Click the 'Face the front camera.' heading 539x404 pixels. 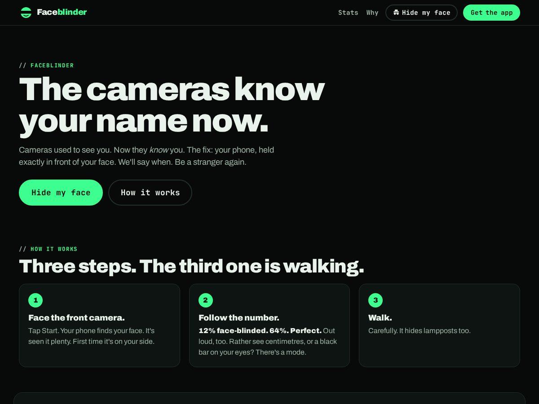pos(76,318)
